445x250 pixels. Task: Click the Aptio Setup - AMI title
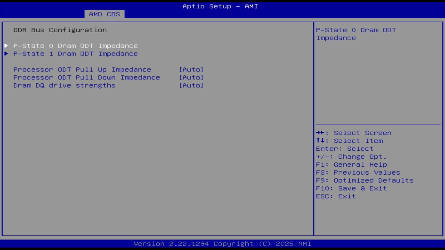click(220, 6)
